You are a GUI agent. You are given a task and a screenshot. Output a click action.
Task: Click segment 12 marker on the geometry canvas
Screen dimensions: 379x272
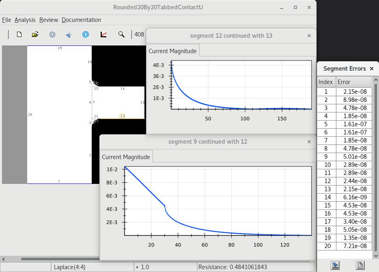pos(123,116)
